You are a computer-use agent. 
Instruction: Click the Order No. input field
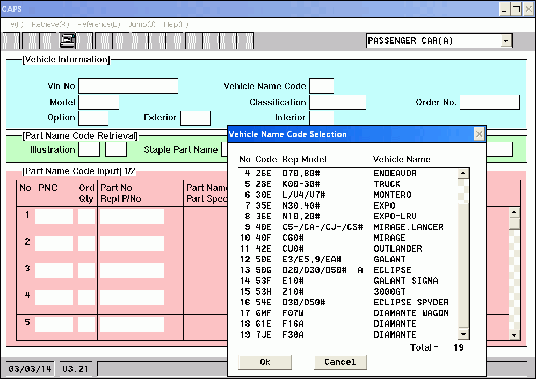490,102
